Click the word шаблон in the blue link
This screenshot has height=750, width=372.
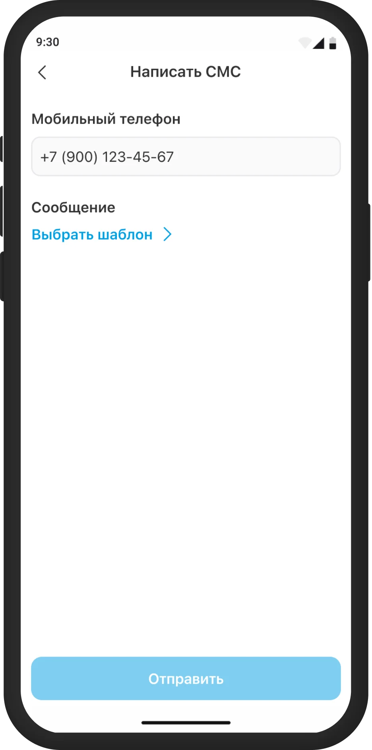click(125, 234)
